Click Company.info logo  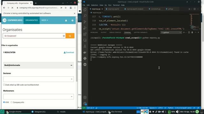(x=13, y=20)
